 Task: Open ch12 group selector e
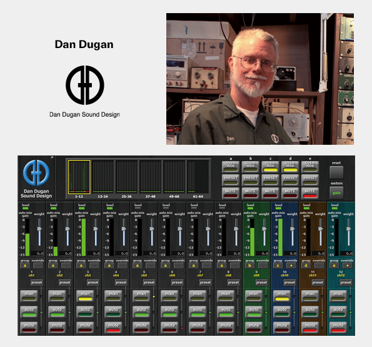(334, 265)
